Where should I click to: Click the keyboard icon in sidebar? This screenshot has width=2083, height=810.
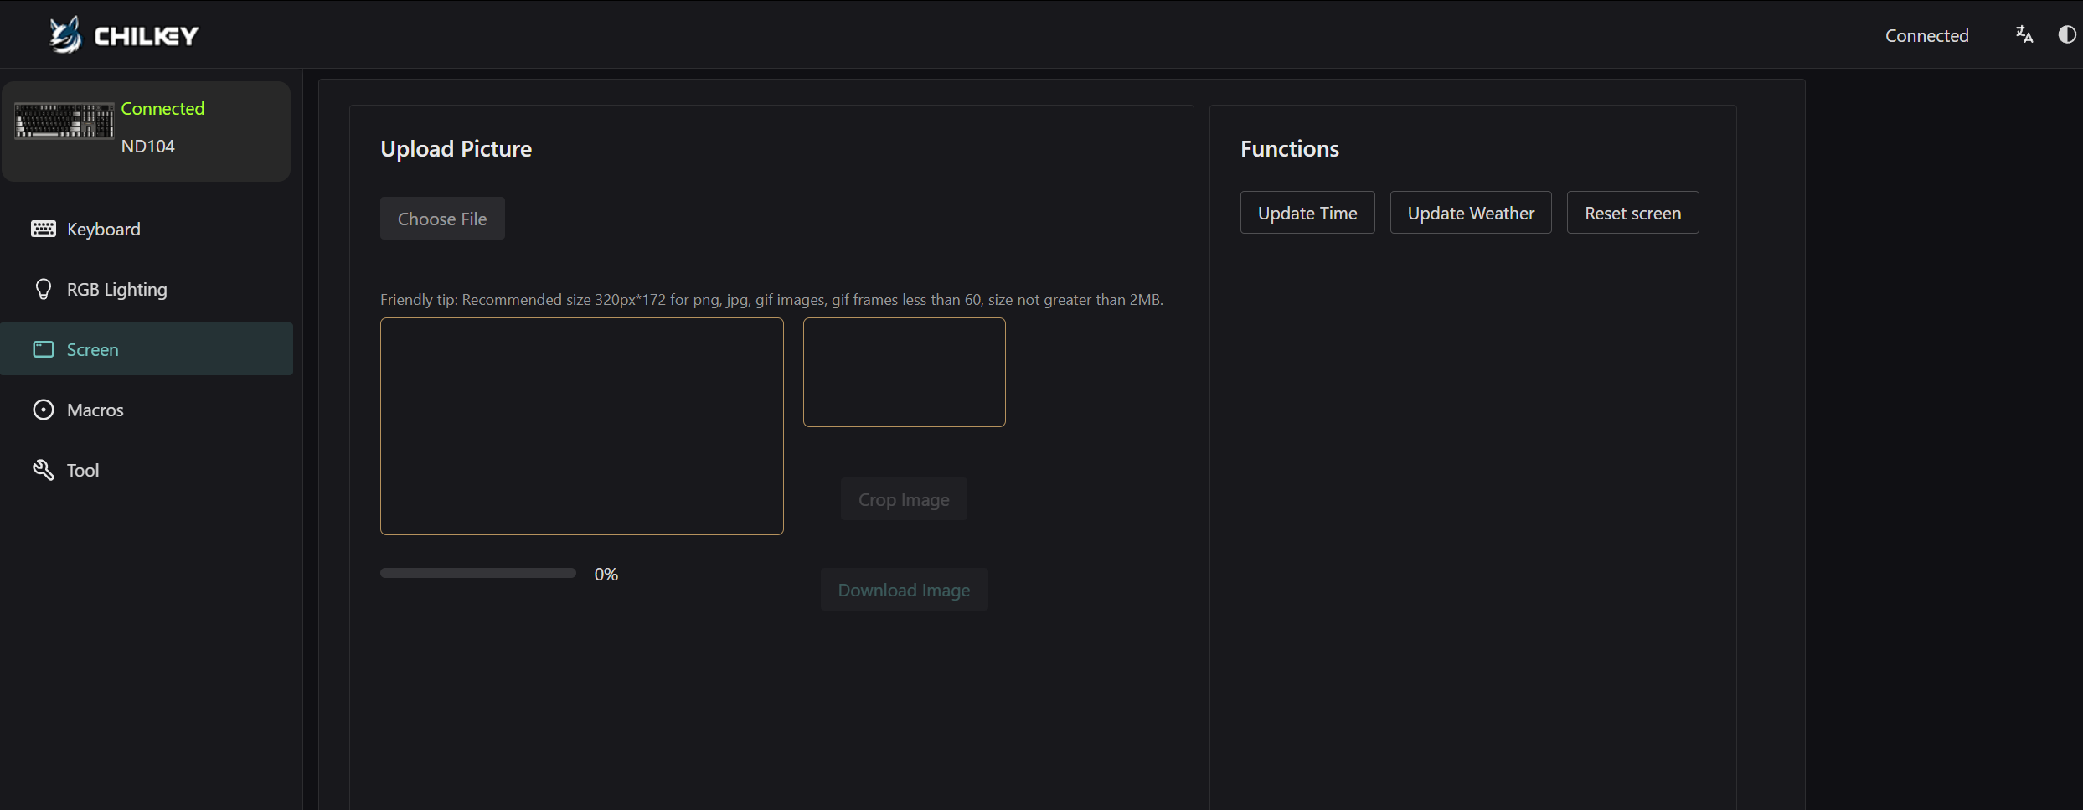(44, 229)
